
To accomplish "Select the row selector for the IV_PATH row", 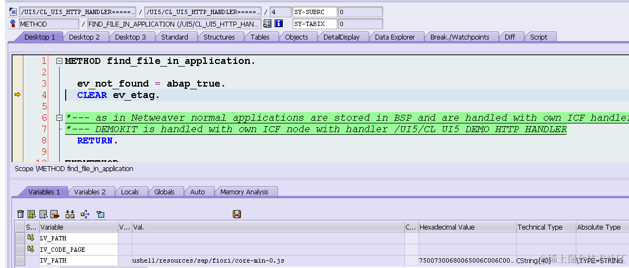I will pos(20,260).
